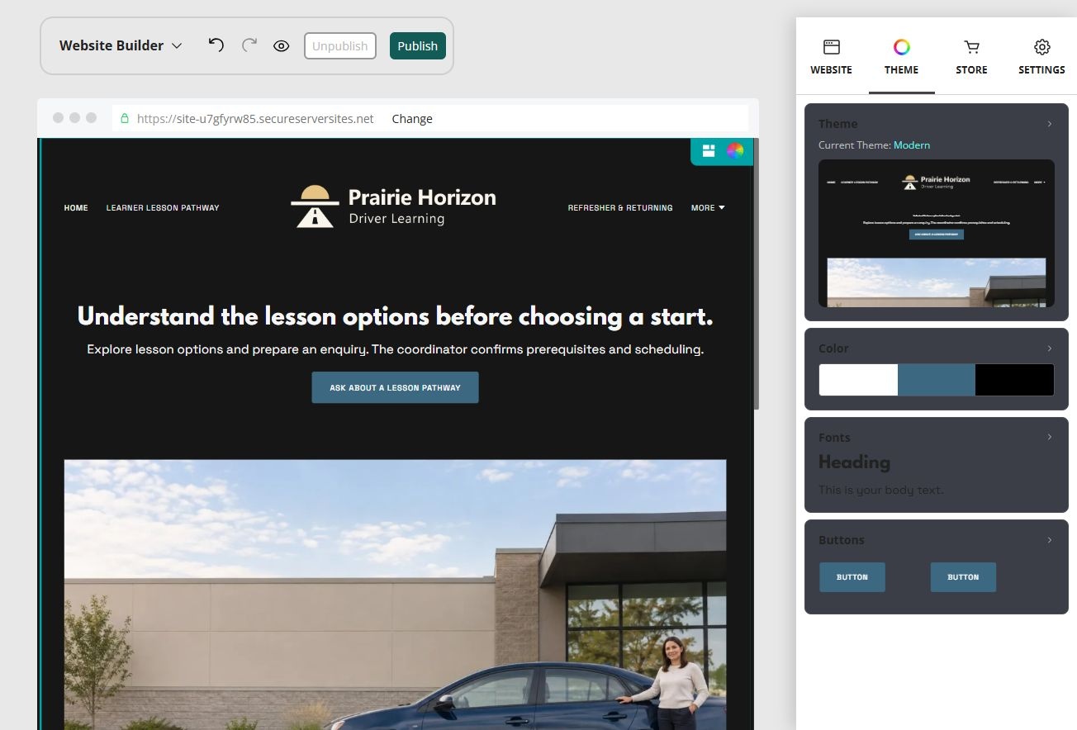Click the undo arrow icon

216,45
